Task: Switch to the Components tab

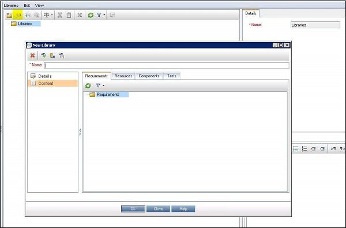Action: tap(149, 76)
